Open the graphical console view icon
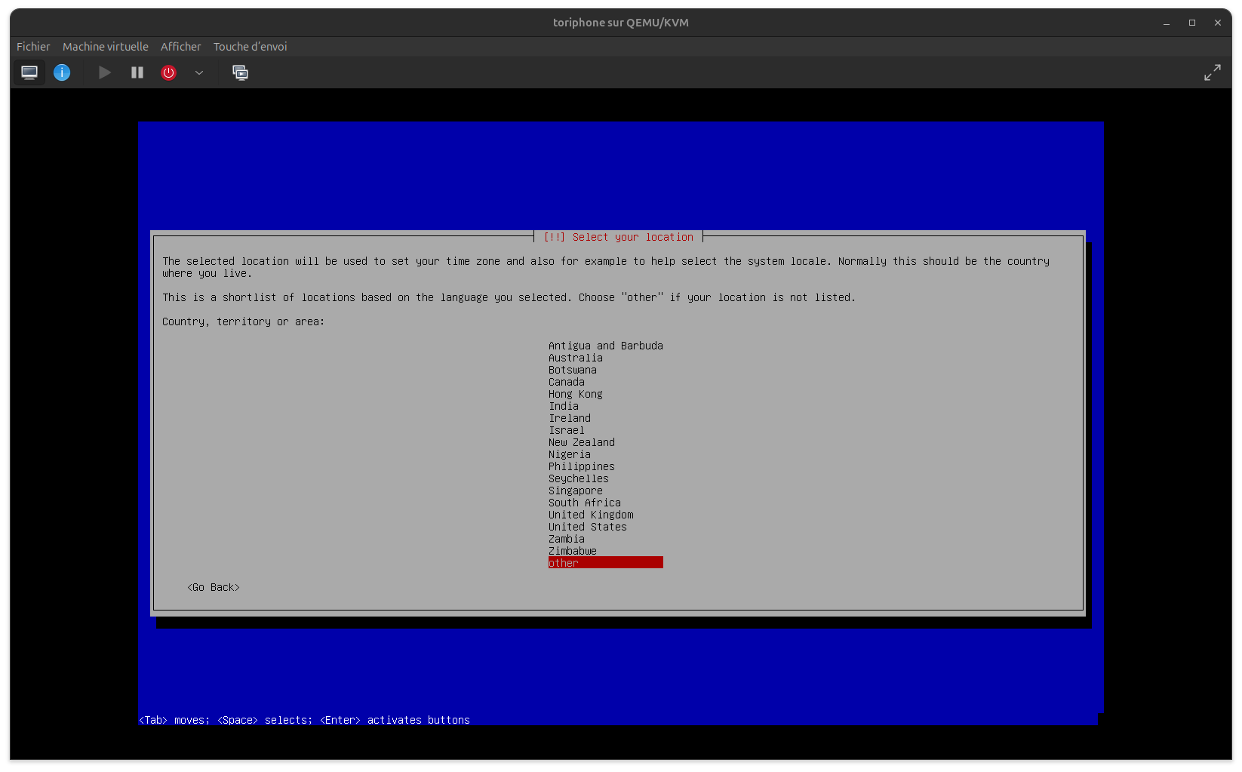This screenshot has width=1242, height=772. [x=29, y=72]
